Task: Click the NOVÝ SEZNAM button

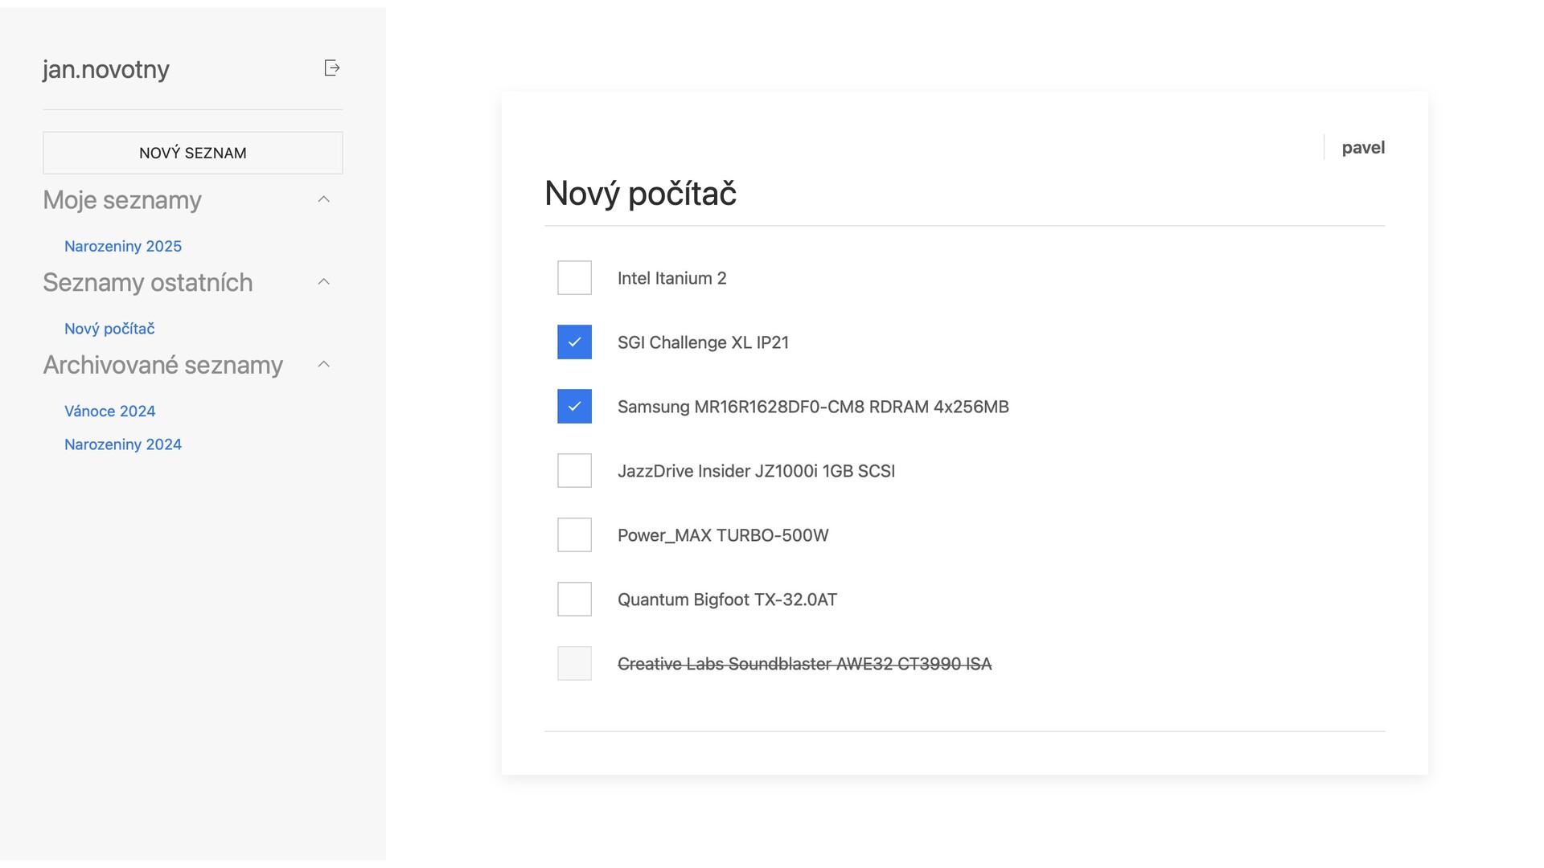Action: pos(193,153)
